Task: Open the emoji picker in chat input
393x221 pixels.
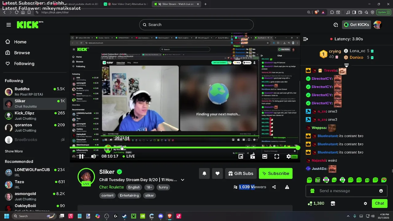Action: 381,191
